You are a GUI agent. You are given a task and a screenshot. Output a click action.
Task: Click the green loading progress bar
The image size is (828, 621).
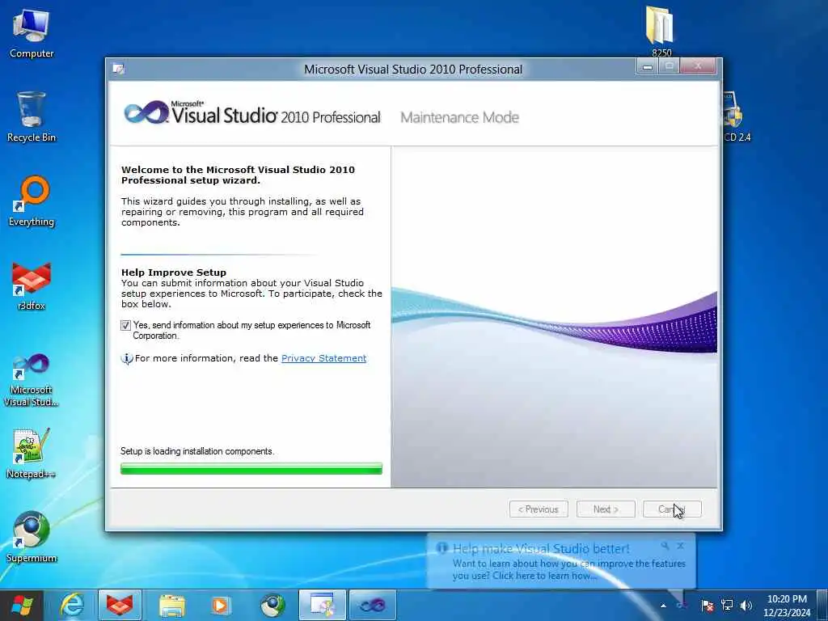tap(251, 468)
